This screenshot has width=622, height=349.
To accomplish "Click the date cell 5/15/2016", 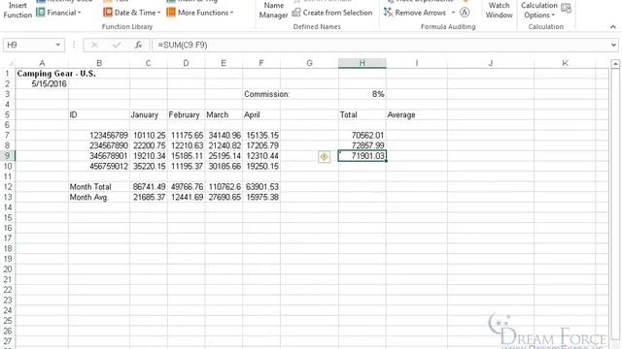I will click(42, 84).
